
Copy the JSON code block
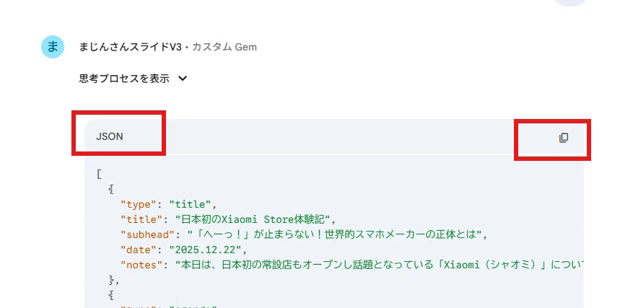(564, 138)
